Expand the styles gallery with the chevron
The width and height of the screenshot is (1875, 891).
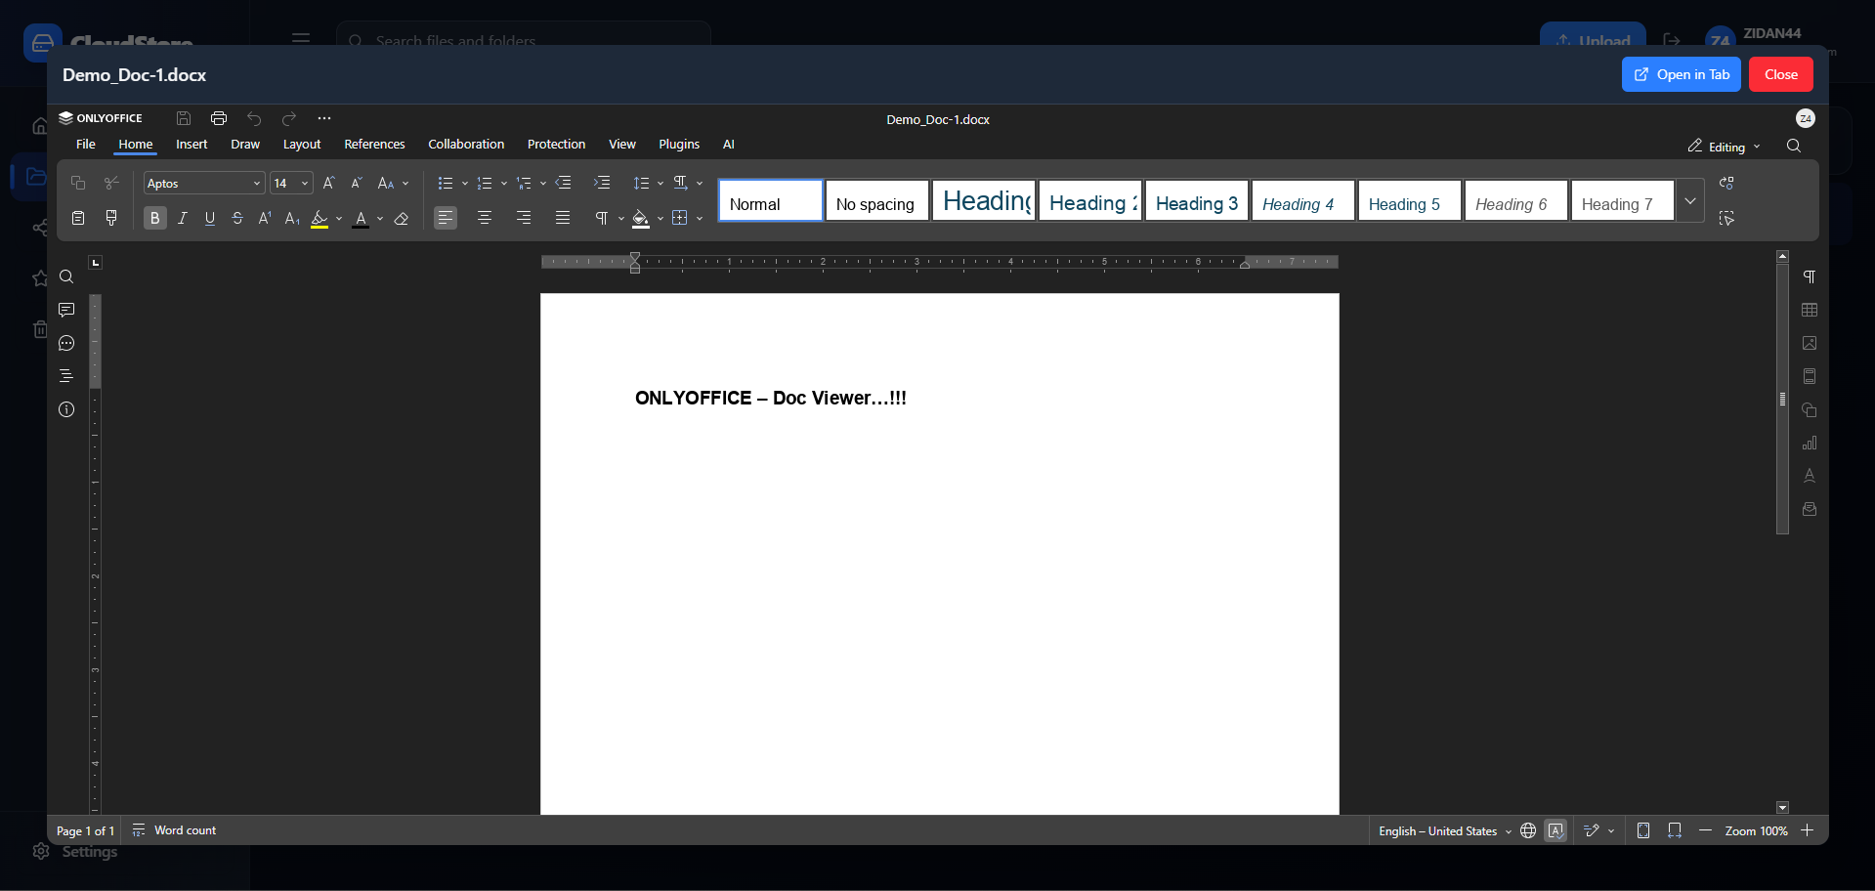(x=1690, y=199)
